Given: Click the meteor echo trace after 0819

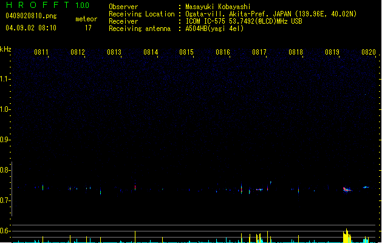Looking at the screenshot, I should [347, 190].
